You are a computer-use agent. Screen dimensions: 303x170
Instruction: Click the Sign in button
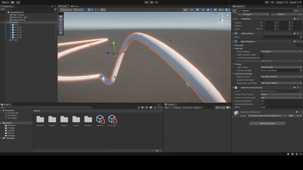[5, 2]
